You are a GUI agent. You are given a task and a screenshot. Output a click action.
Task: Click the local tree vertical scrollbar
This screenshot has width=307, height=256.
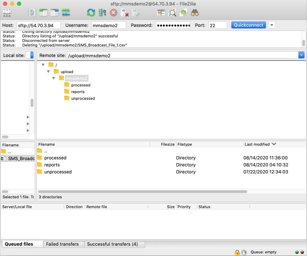click(x=32, y=103)
